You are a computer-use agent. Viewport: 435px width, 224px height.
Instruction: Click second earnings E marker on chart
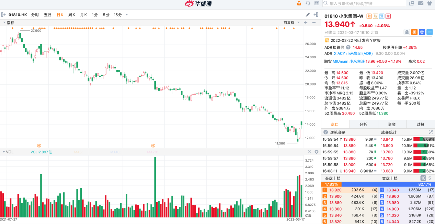point(153,145)
